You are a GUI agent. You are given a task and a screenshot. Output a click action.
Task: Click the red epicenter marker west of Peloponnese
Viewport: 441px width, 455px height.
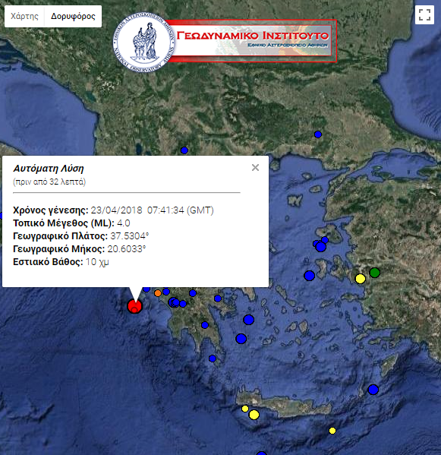134,306
